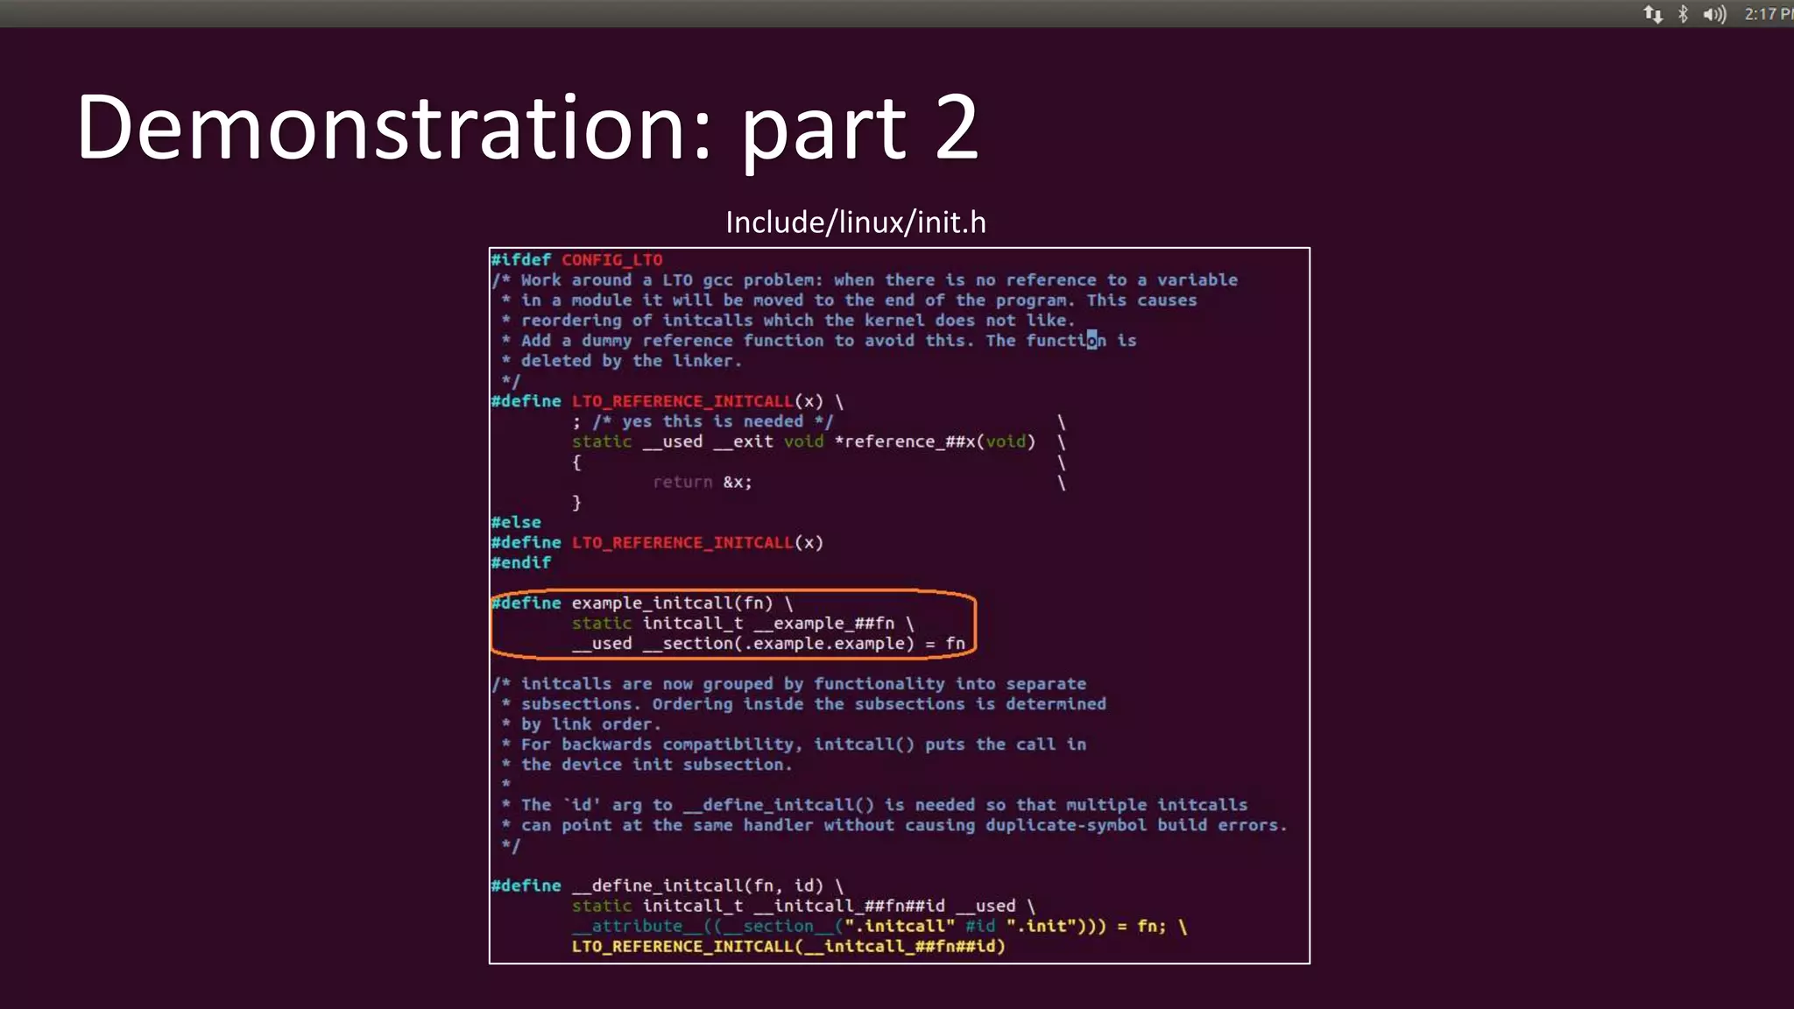The image size is (1794, 1009).
Task: Click the 'For backwards compatibility' comment line
Action: (794, 744)
